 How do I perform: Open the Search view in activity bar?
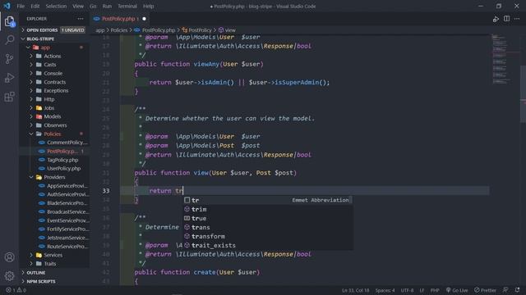click(9, 40)
